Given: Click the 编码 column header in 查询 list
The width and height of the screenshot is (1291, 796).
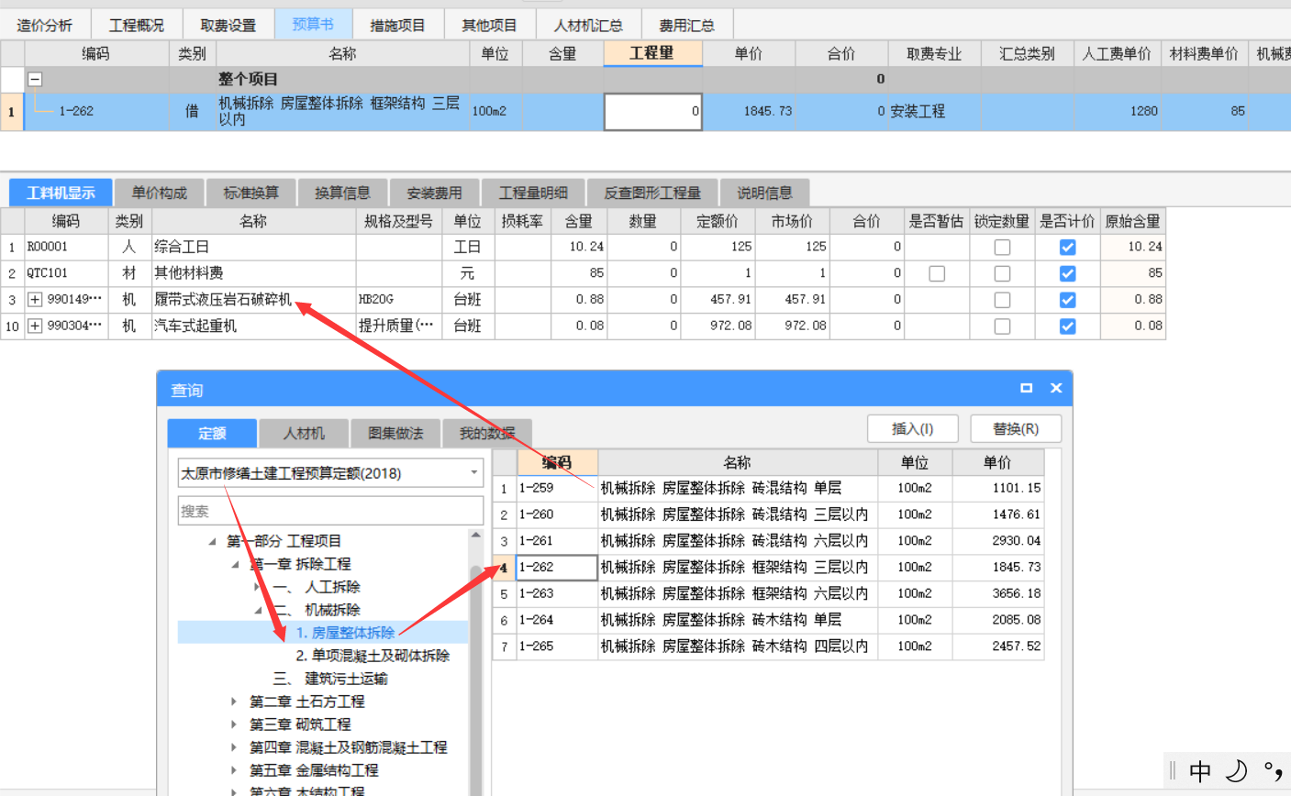Looking at the screenshot, I should 557,462.
